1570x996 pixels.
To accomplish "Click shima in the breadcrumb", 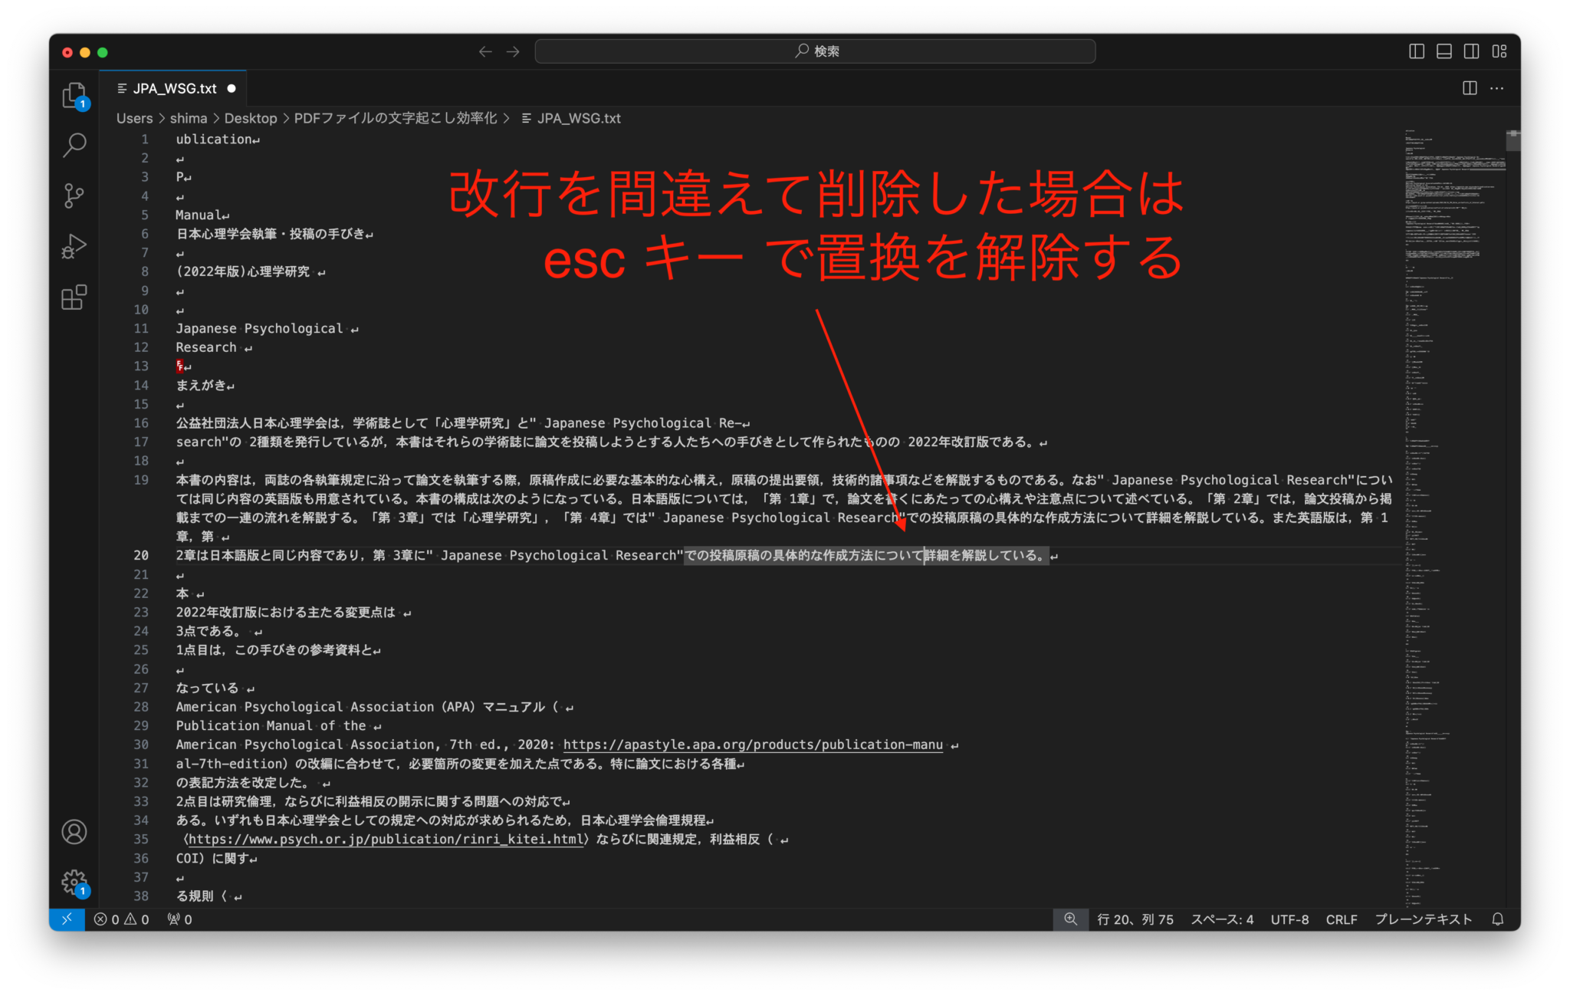I will click(x=189, y=118).
